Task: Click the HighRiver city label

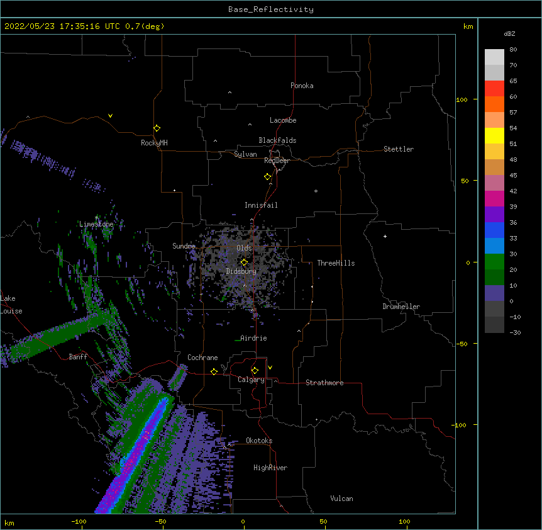Action: 270,468
